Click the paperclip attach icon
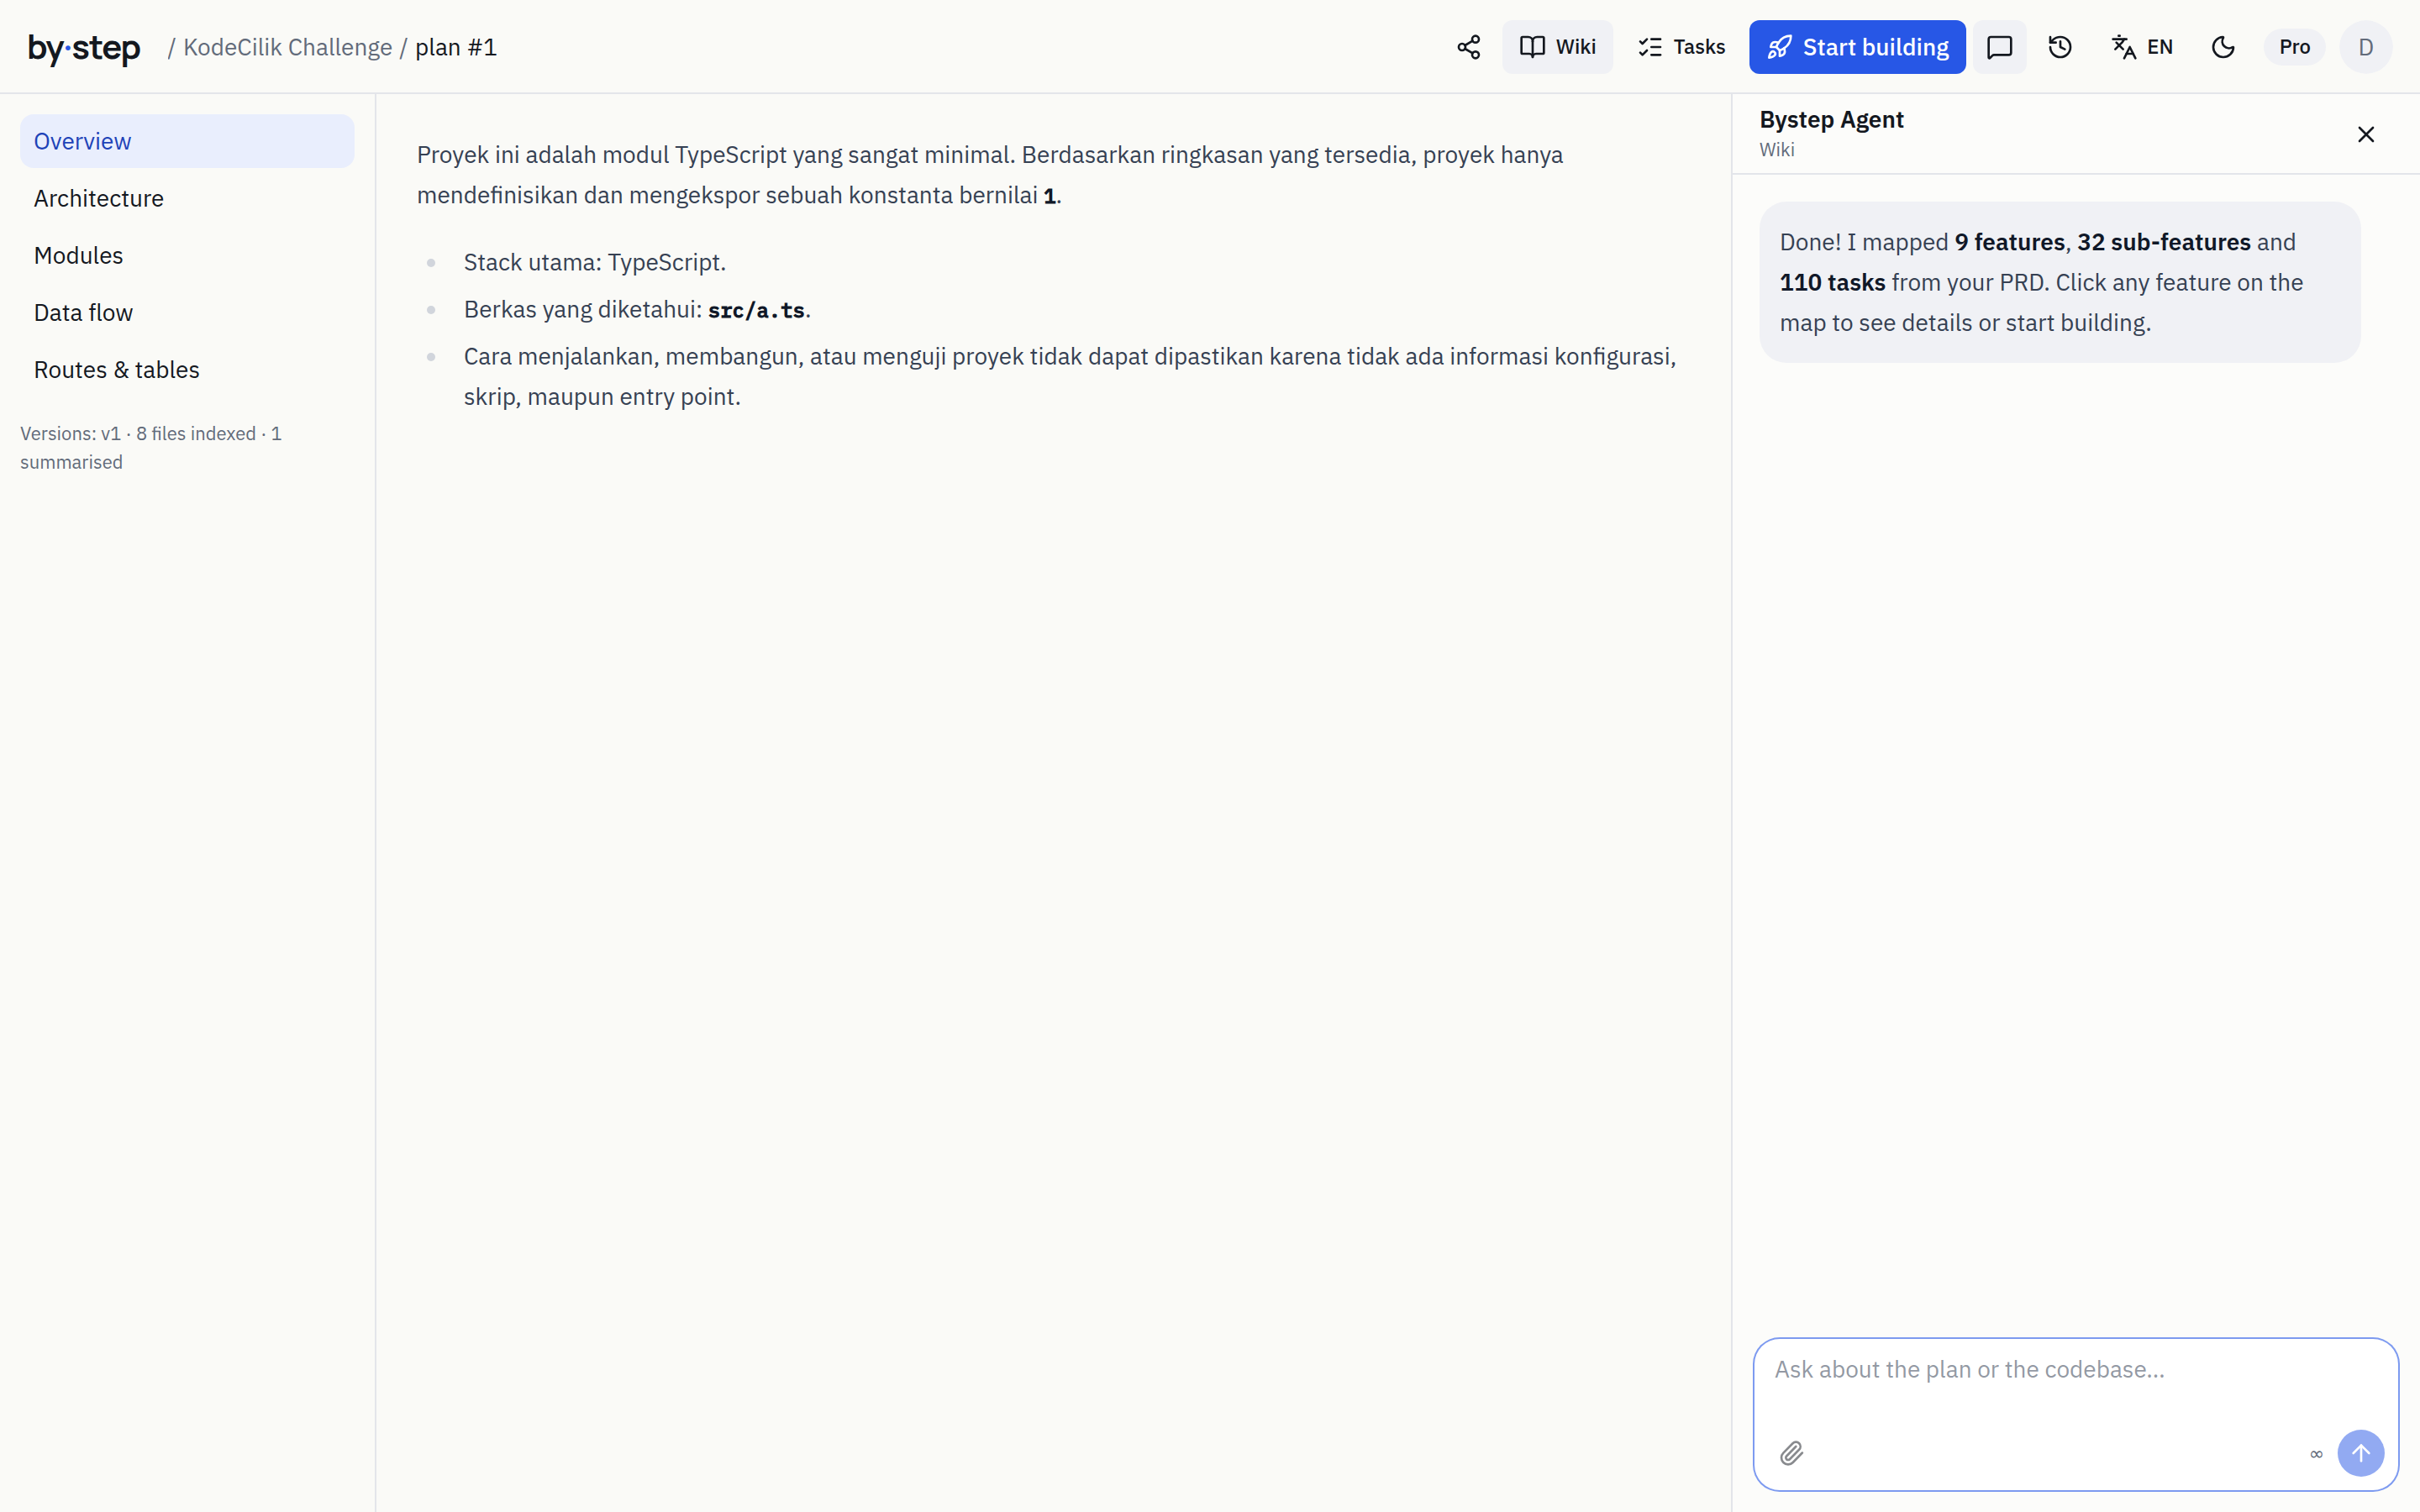 click(1791, 1453)
